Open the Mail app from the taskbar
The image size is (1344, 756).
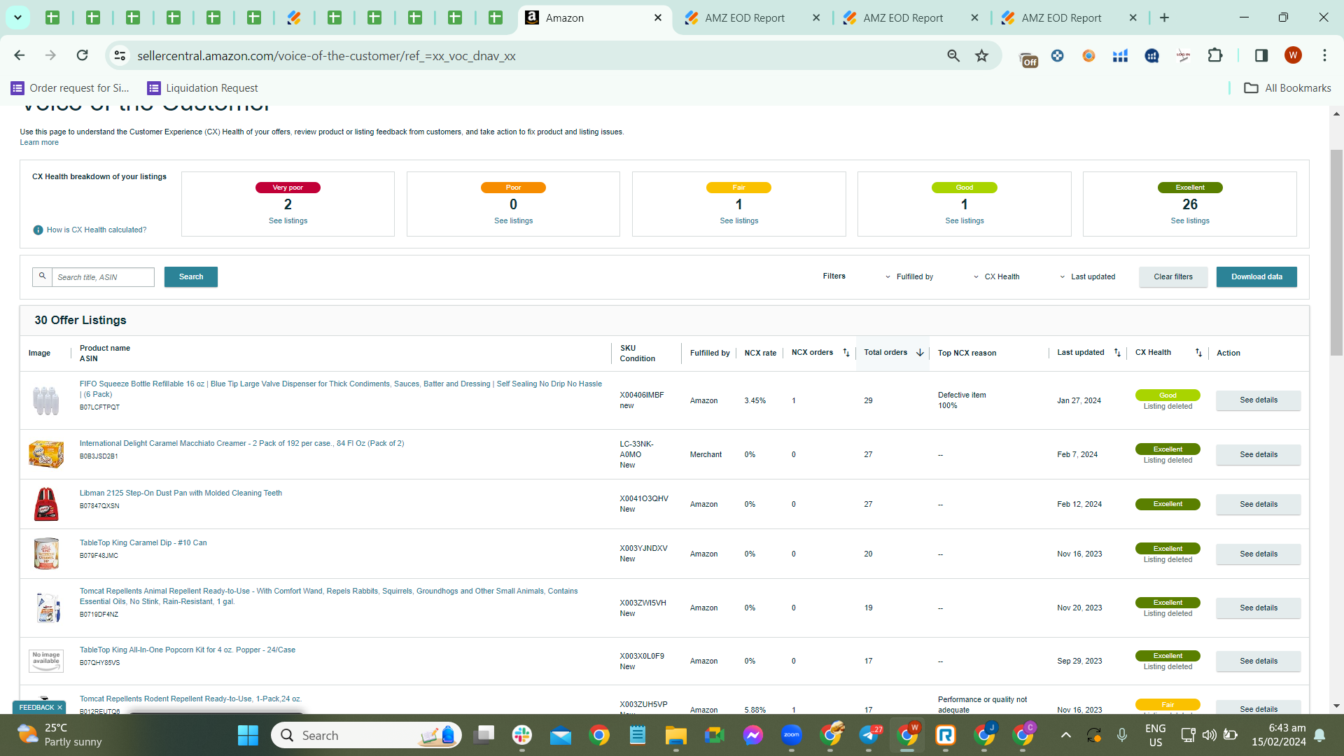tap(561, 735)
